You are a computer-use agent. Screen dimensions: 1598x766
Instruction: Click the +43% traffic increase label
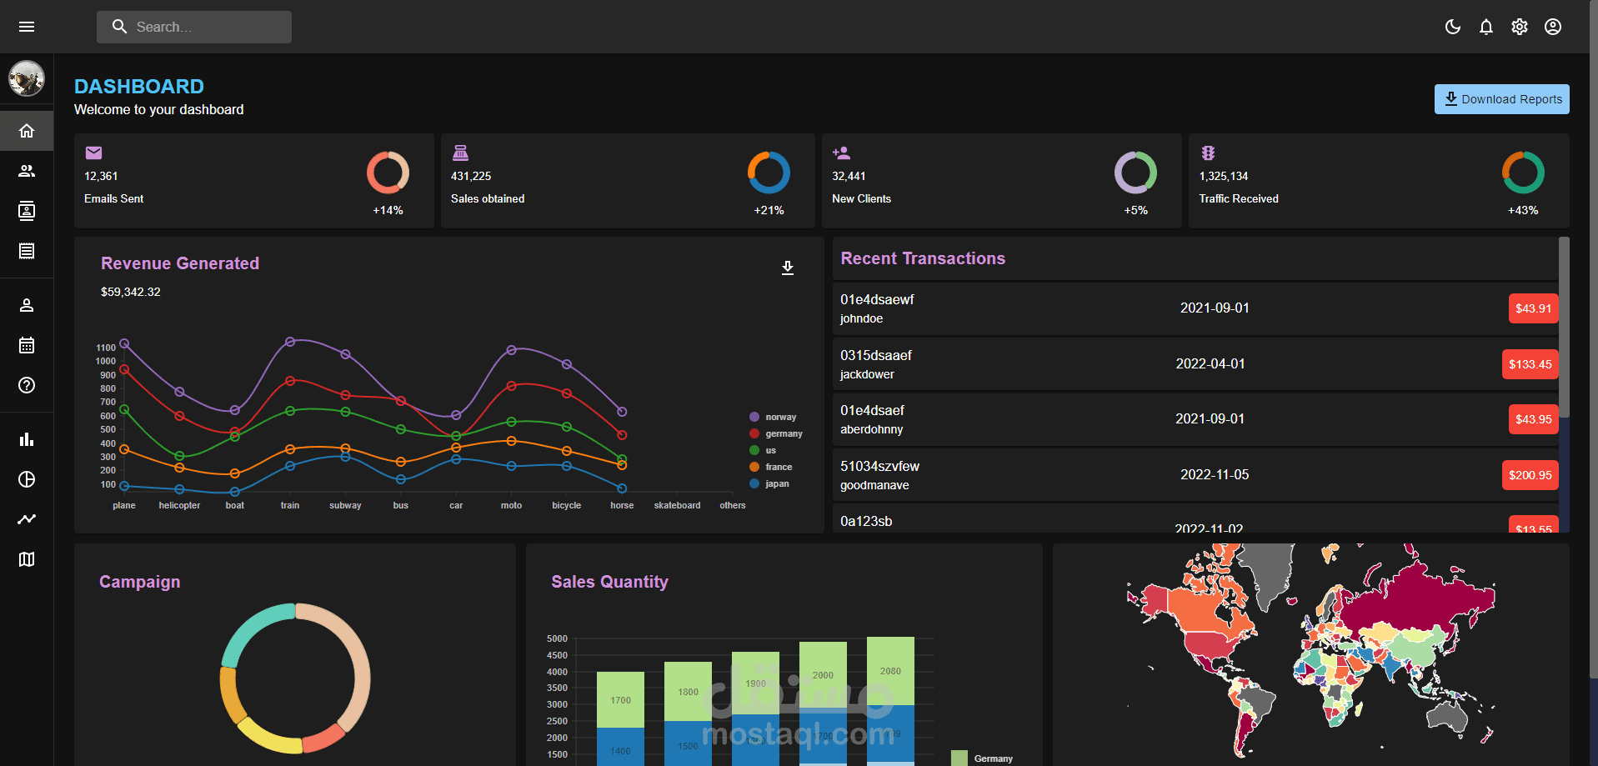[1523, 210]
